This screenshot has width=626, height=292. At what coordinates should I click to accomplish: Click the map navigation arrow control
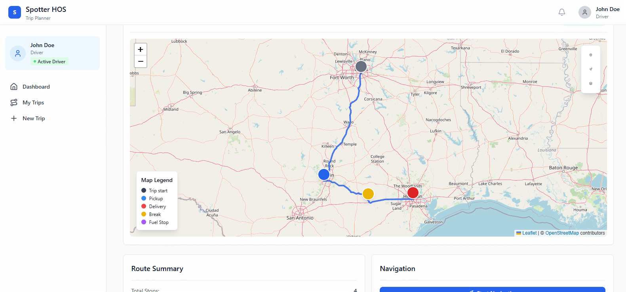tap(591, 69)
